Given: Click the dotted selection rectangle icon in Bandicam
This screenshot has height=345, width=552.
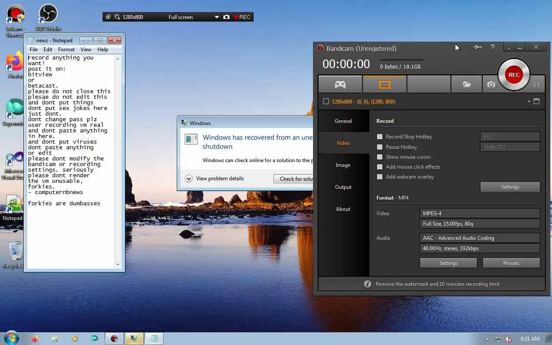Looking at the screenshot, I should [326, 102].
